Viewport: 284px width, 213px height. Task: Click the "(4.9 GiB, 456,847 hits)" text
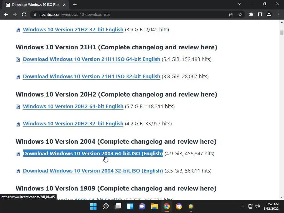coord(189,153)
